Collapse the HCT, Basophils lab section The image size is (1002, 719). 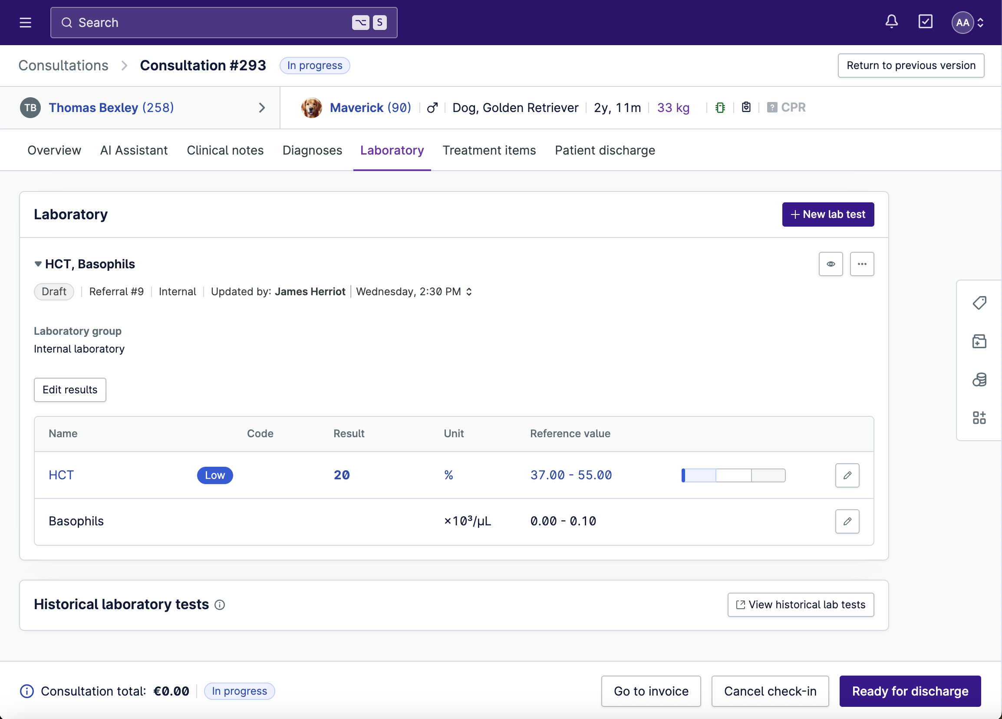click(38, 264)
